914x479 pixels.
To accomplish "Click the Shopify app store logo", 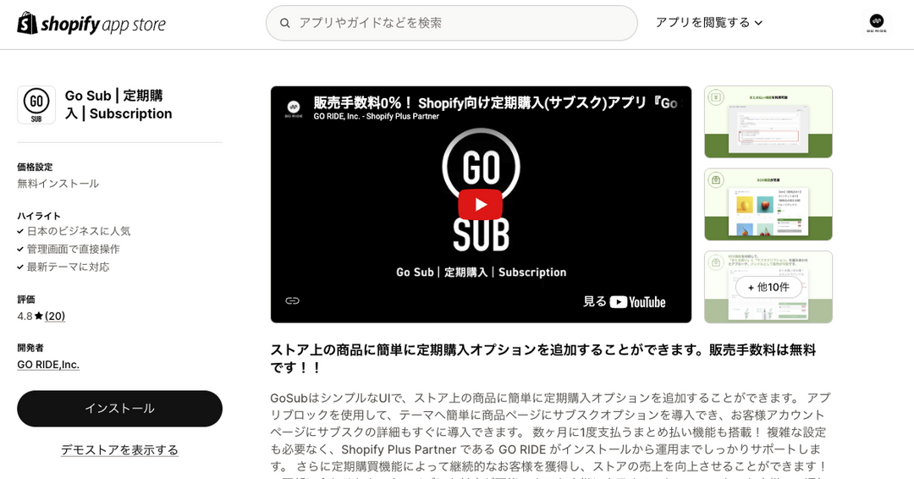I will pos(91,24).
